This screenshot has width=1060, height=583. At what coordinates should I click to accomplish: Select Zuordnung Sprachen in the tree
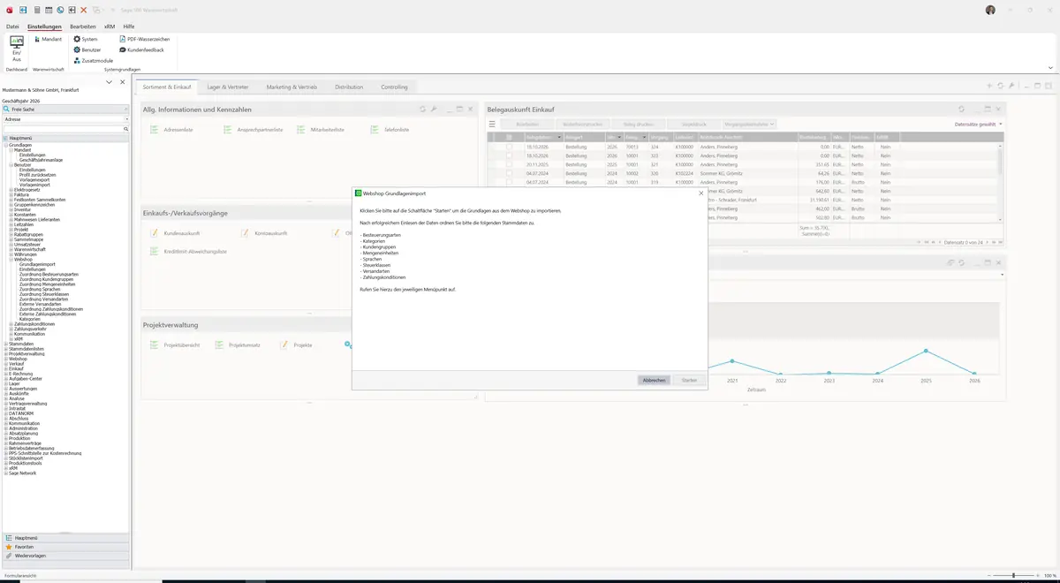click(40, 289)
